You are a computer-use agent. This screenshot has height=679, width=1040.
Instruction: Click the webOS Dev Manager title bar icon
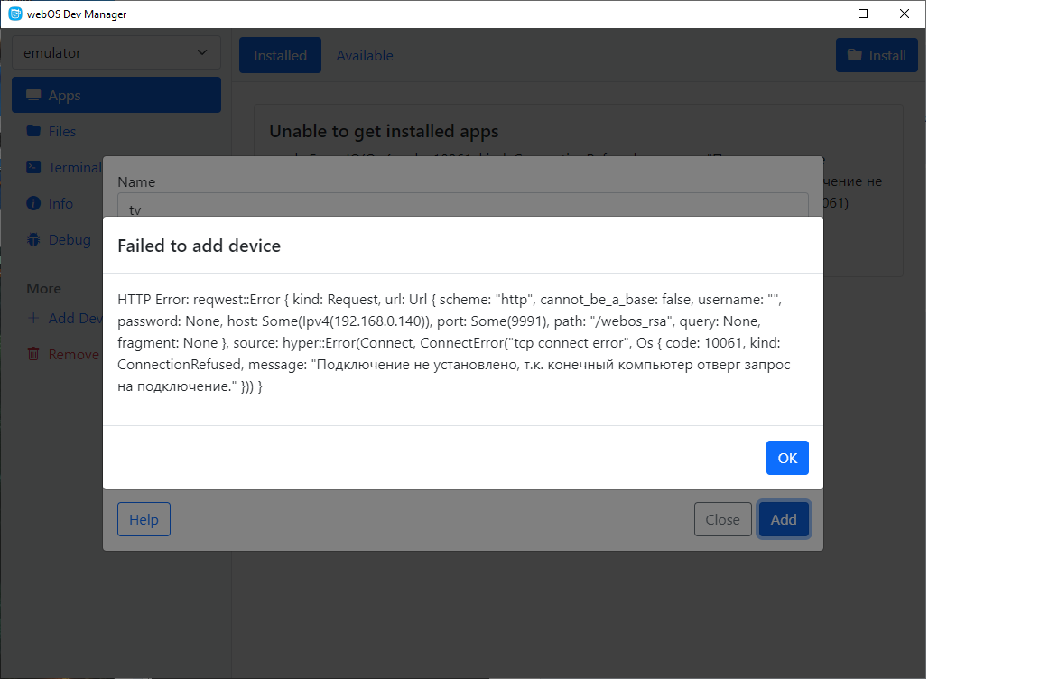[x=14, y=14]
